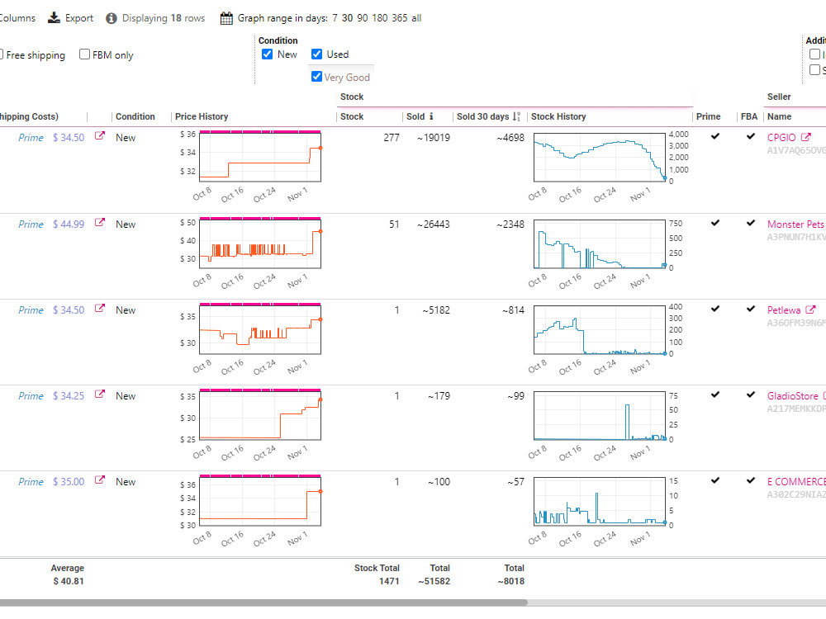The width and height of the screenshot is (826, 619).
Task: Click sold 30 days value ~4698
Action: coord(510,137)
